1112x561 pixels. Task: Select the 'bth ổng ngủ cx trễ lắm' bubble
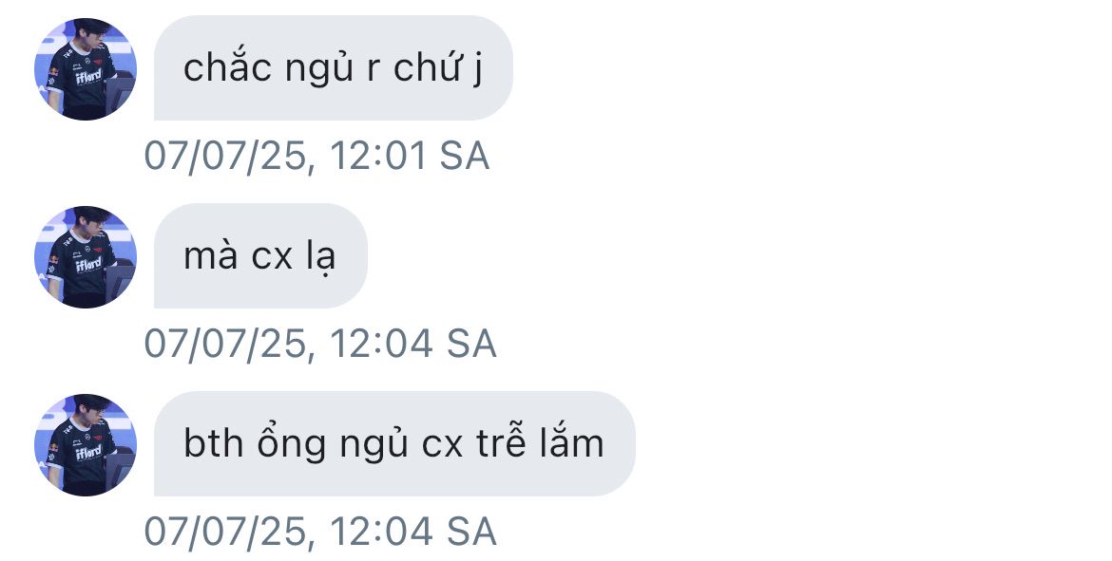coord(394,443)
